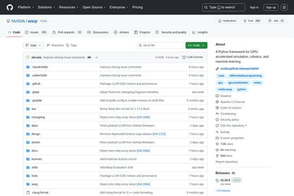294x196 pixels.
Task: Open GH-1722 issue link in design row
Action: (x=159, y=134)
